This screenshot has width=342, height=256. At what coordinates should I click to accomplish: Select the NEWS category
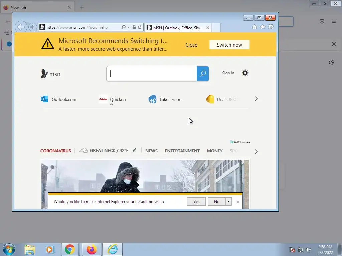point(151,151)
